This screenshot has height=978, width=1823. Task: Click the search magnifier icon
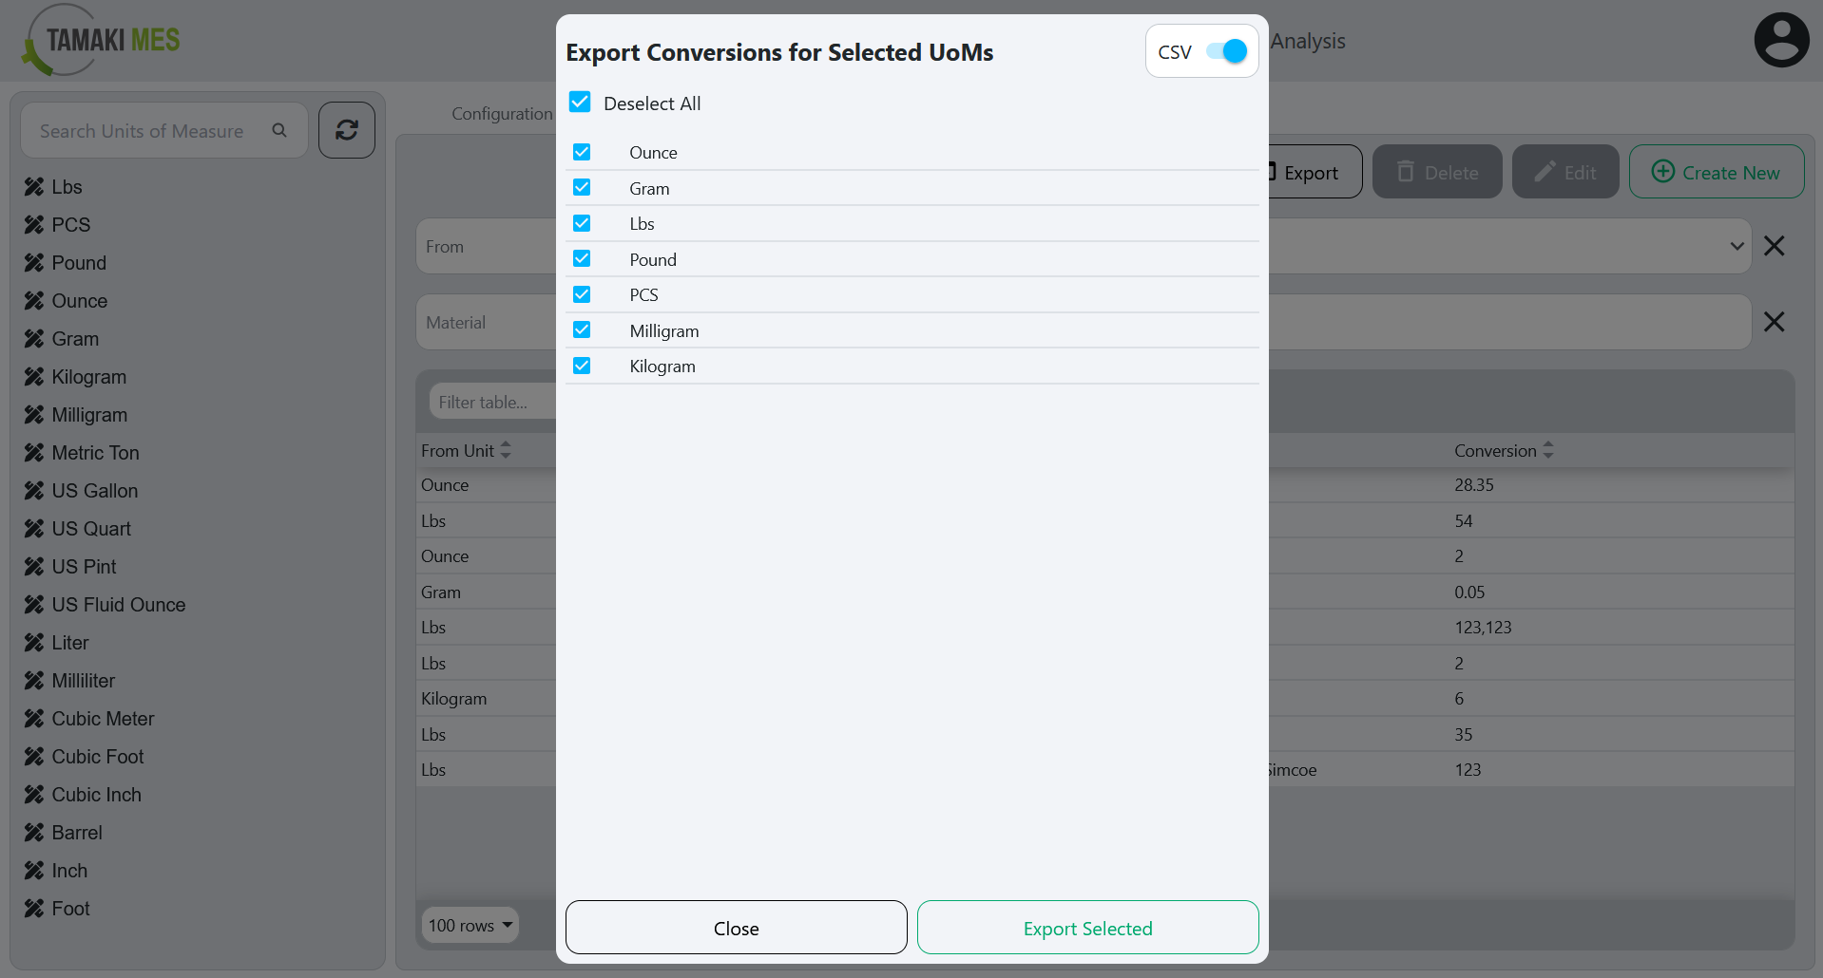[x=279, y=130]
